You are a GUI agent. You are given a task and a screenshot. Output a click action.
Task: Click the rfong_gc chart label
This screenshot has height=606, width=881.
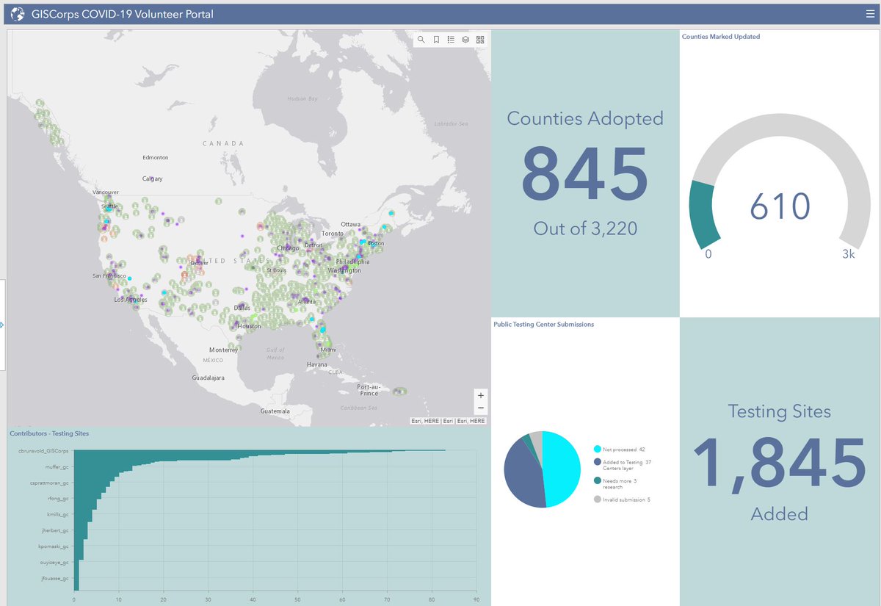click(x=57, y=499)
